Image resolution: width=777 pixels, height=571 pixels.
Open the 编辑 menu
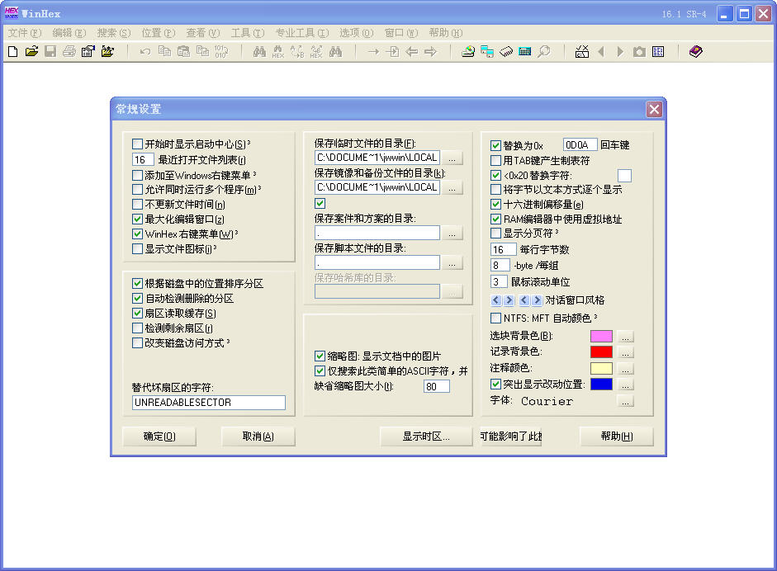coord(69,33)
